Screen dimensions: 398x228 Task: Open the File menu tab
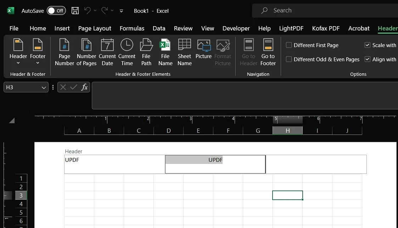(x=14, y=28)
